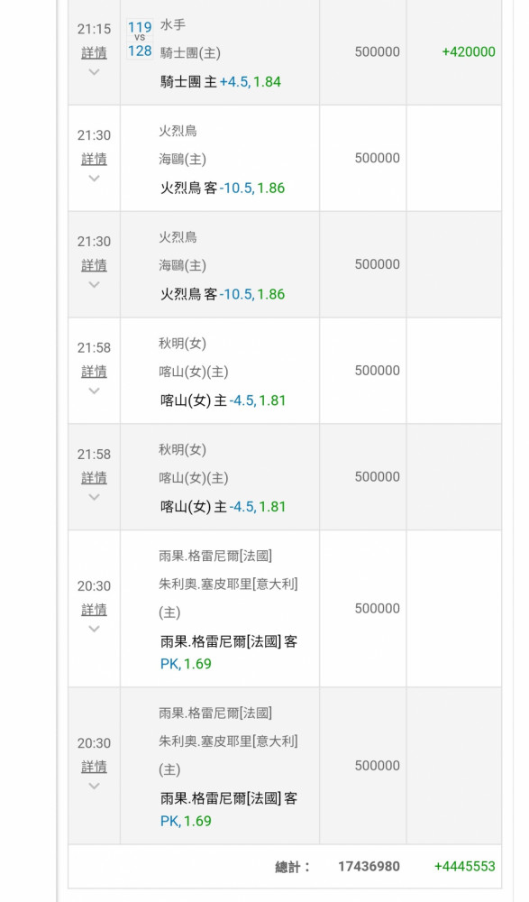This screenshot has width=529, height=902.
Task: Open 詳情 in the gray 21:58 喀山(女) row
Action: tap(94, 477)
